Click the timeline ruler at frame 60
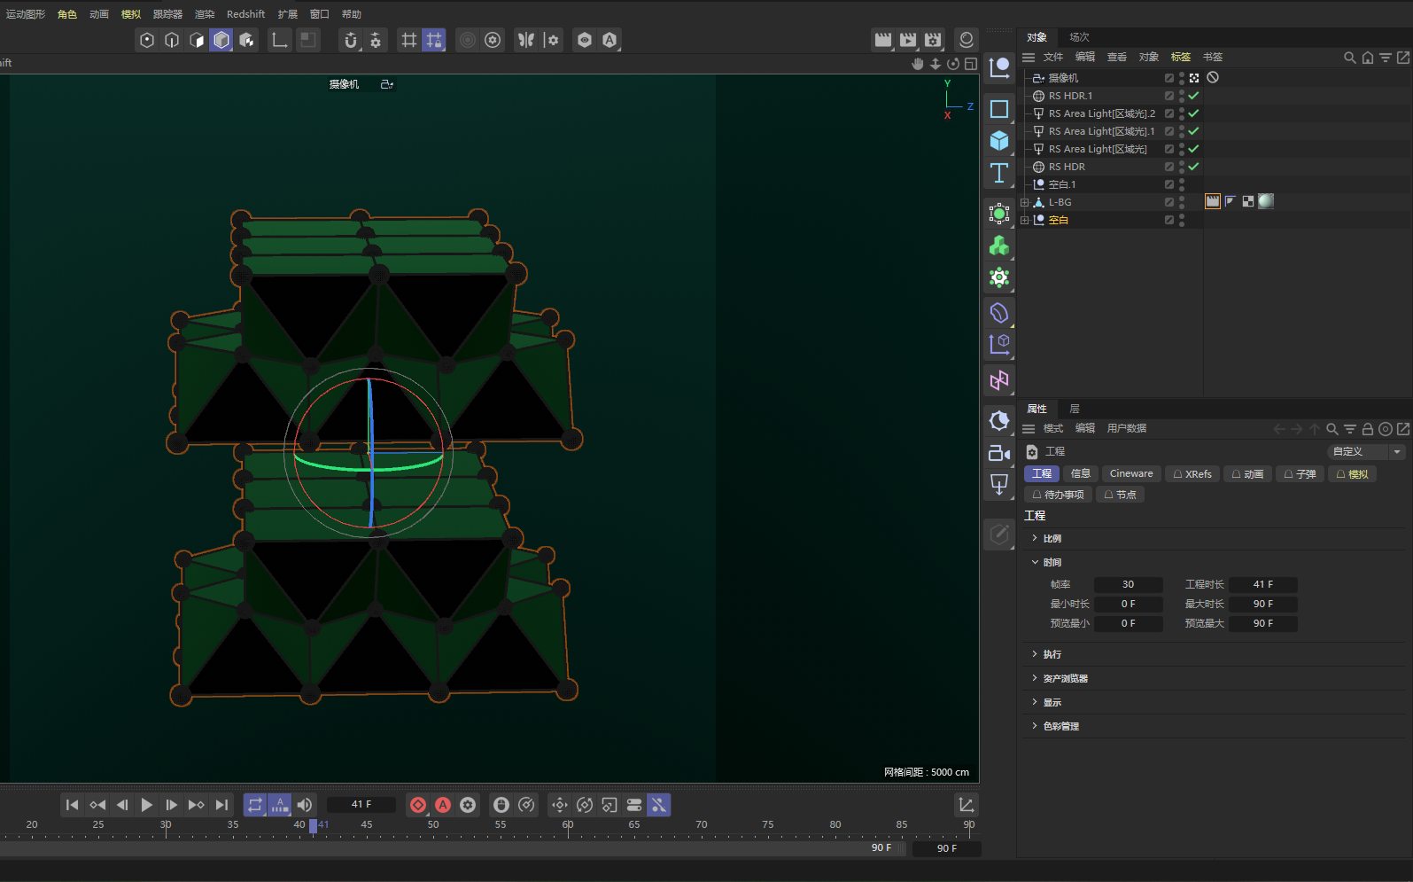Screen dimensions: 1413x882 [x=568, y=826]
